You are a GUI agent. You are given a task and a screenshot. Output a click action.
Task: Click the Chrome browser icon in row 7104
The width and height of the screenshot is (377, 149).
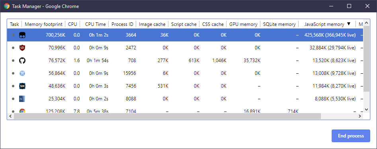[22, 111]
